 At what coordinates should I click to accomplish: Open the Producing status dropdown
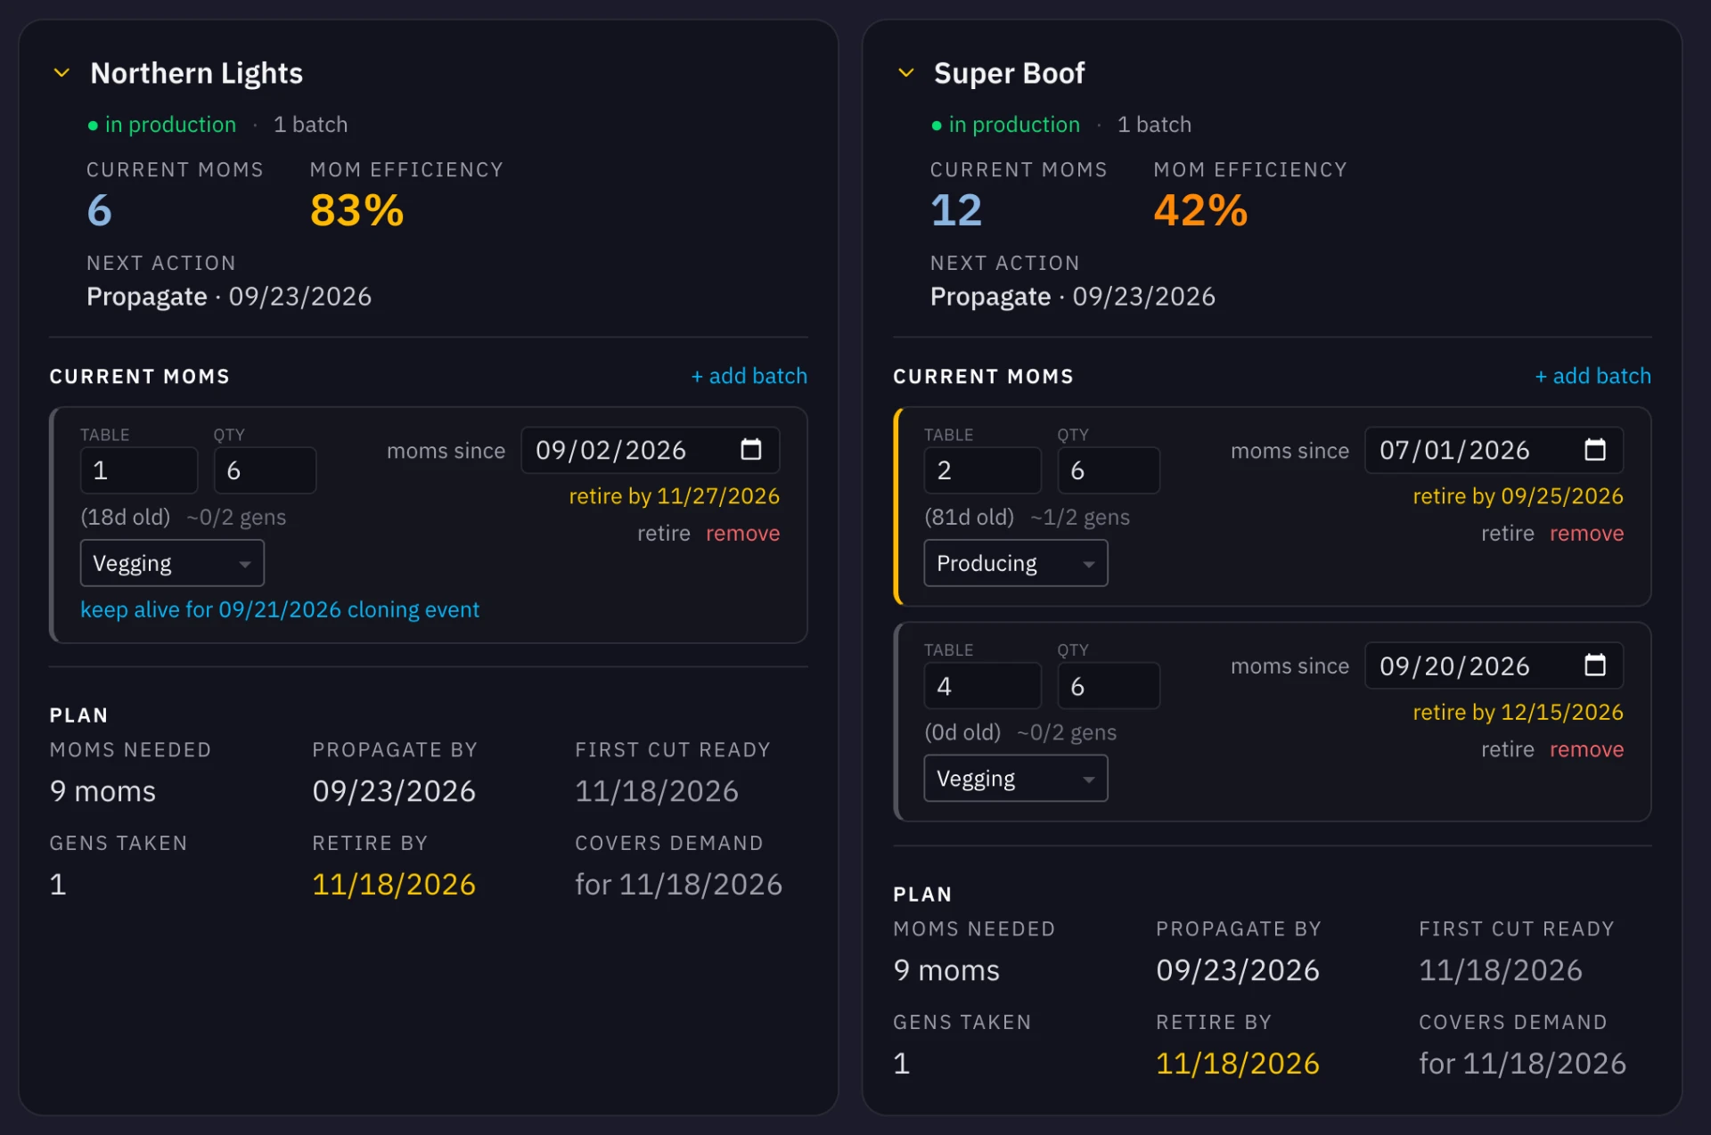pyautogui.click(x=1016, y=563)
